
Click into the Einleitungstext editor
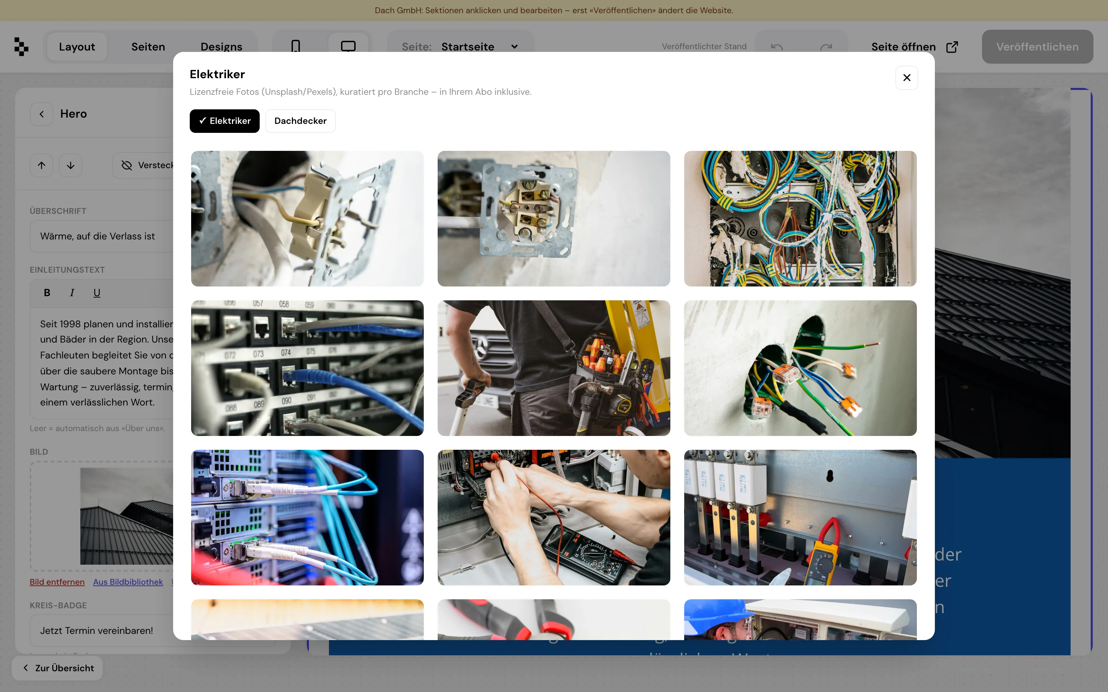[102, 363]
